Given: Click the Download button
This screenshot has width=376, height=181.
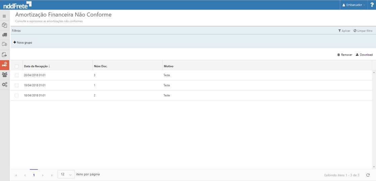Looking at the screenshot, I should pos(364,55).
